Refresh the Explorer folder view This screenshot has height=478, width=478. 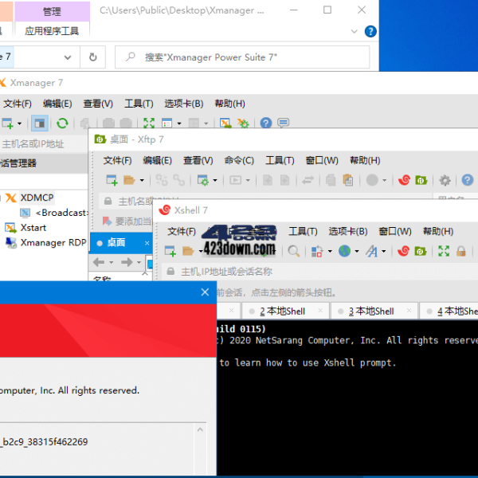coord(92,57)
